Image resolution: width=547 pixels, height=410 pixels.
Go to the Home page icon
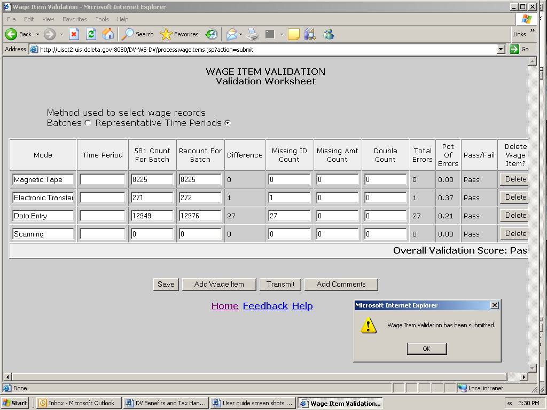click(108, 34)
